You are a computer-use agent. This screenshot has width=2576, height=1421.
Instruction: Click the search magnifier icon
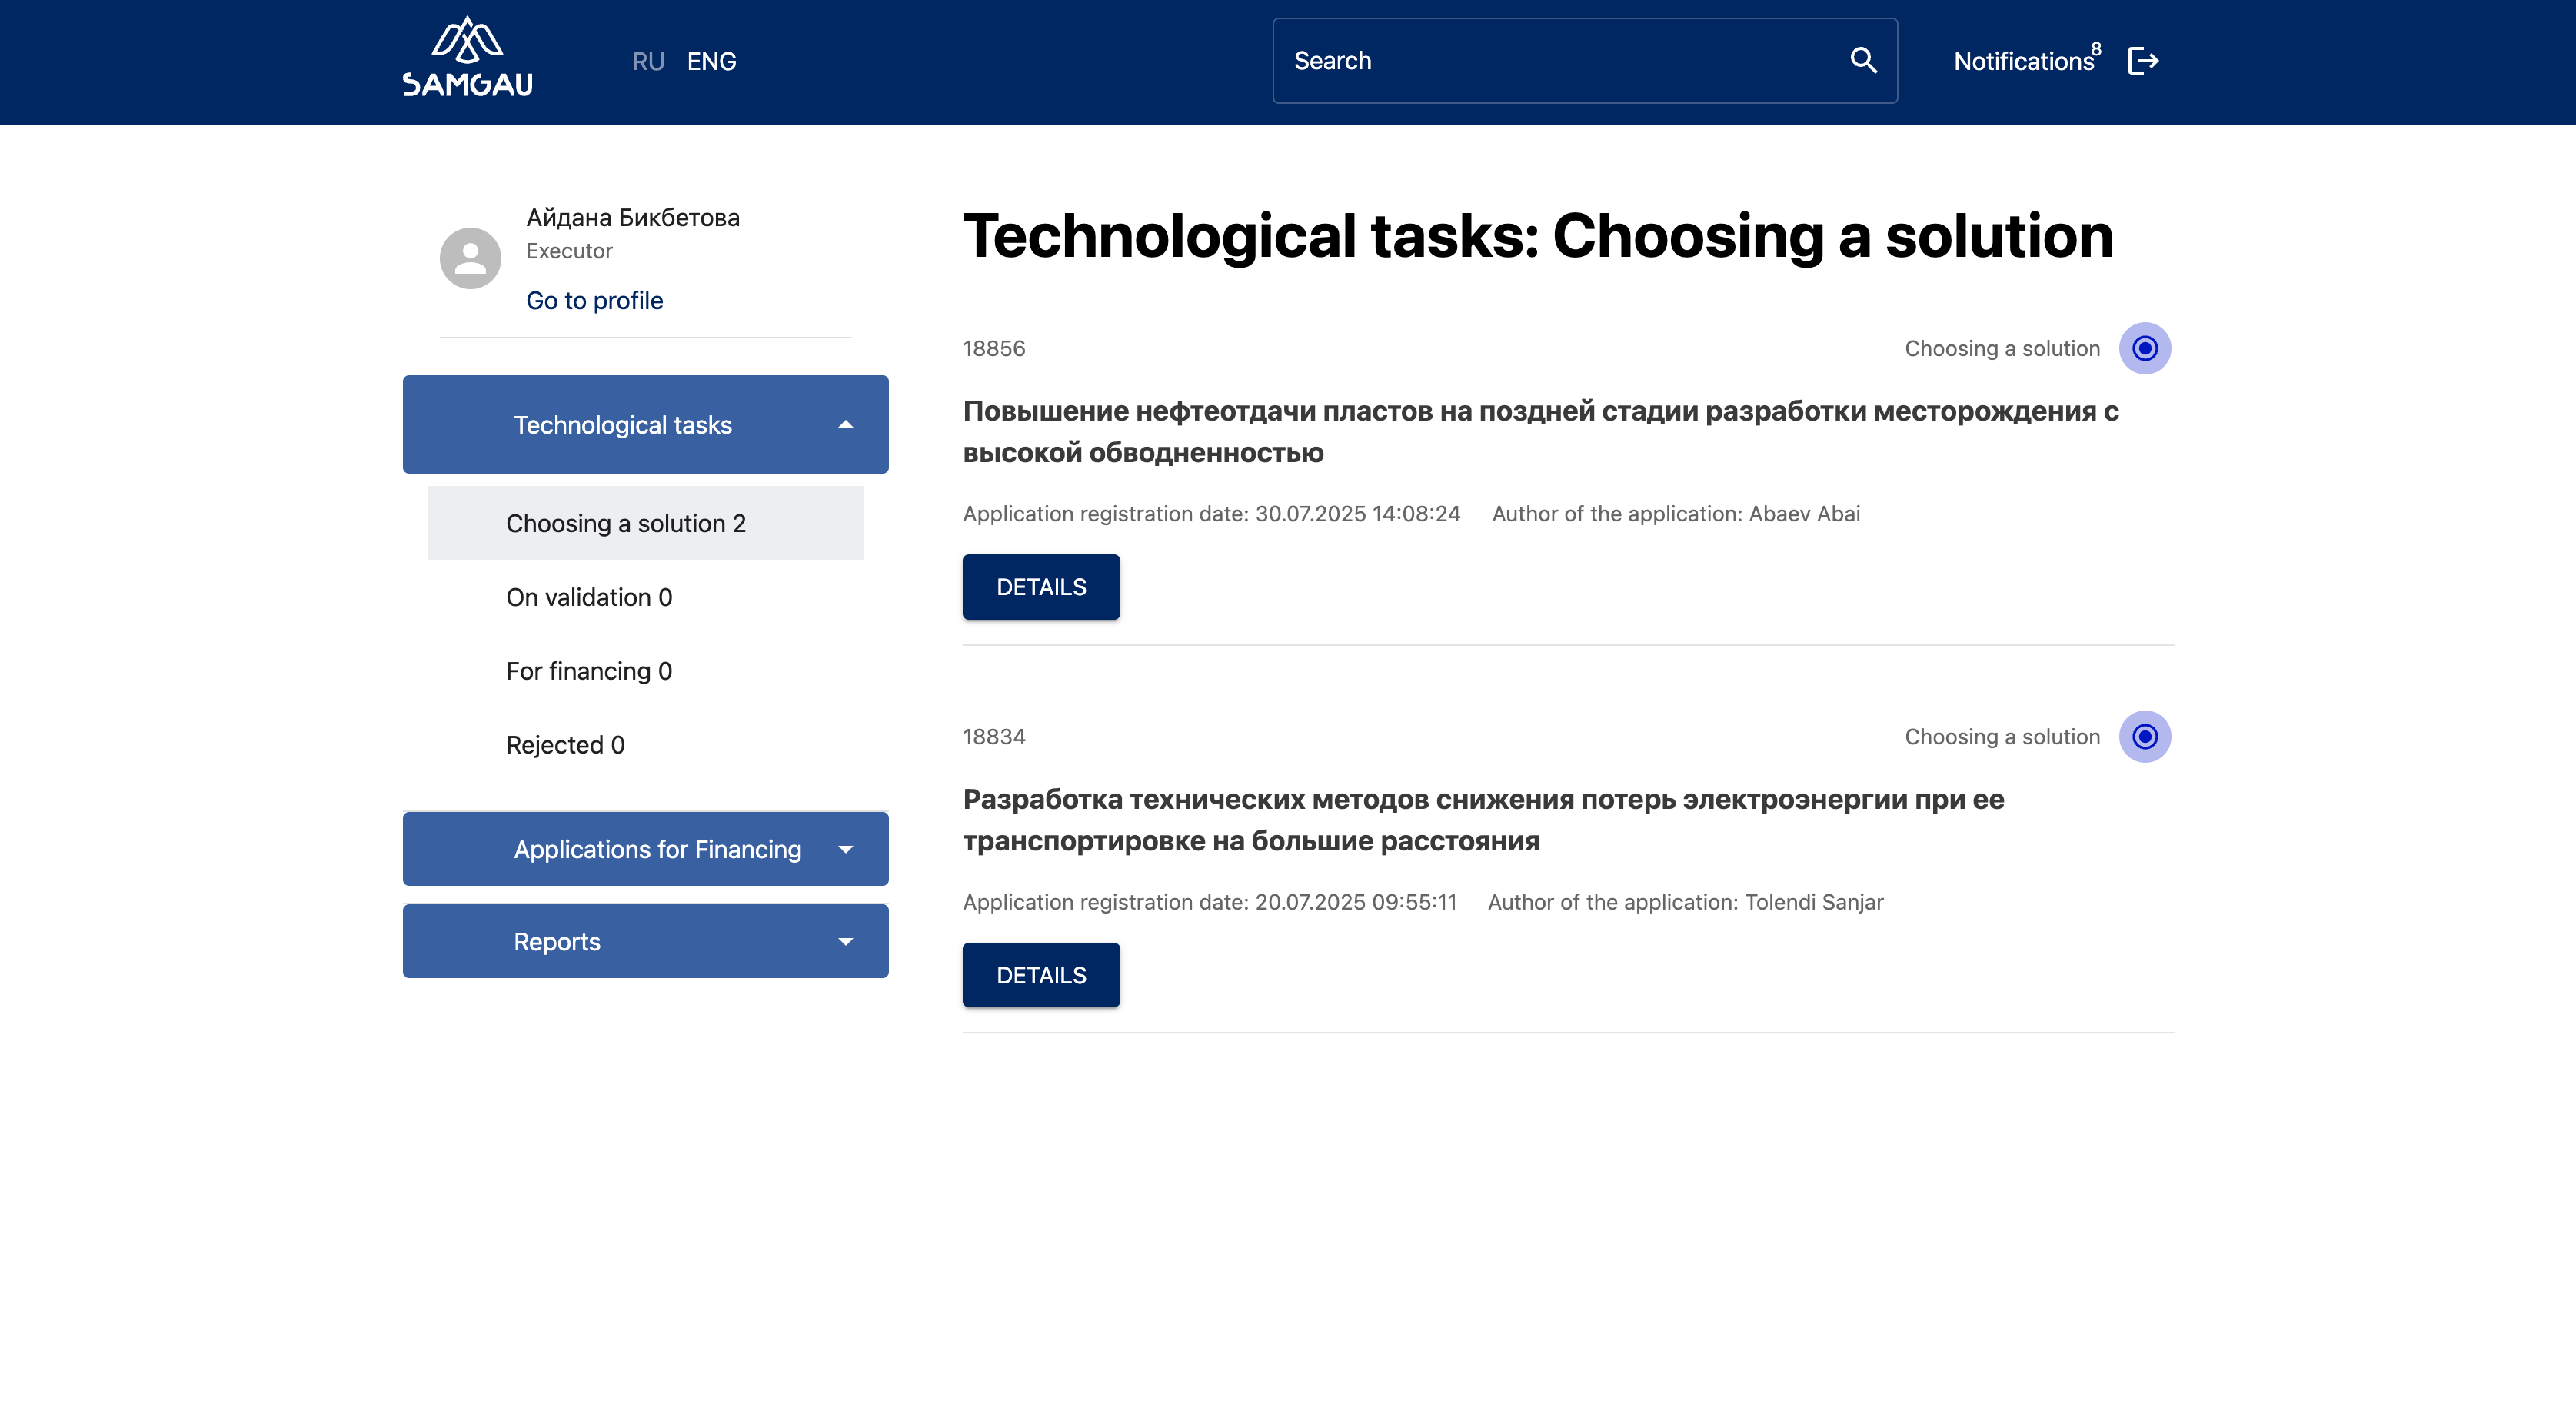point(1863,60)
